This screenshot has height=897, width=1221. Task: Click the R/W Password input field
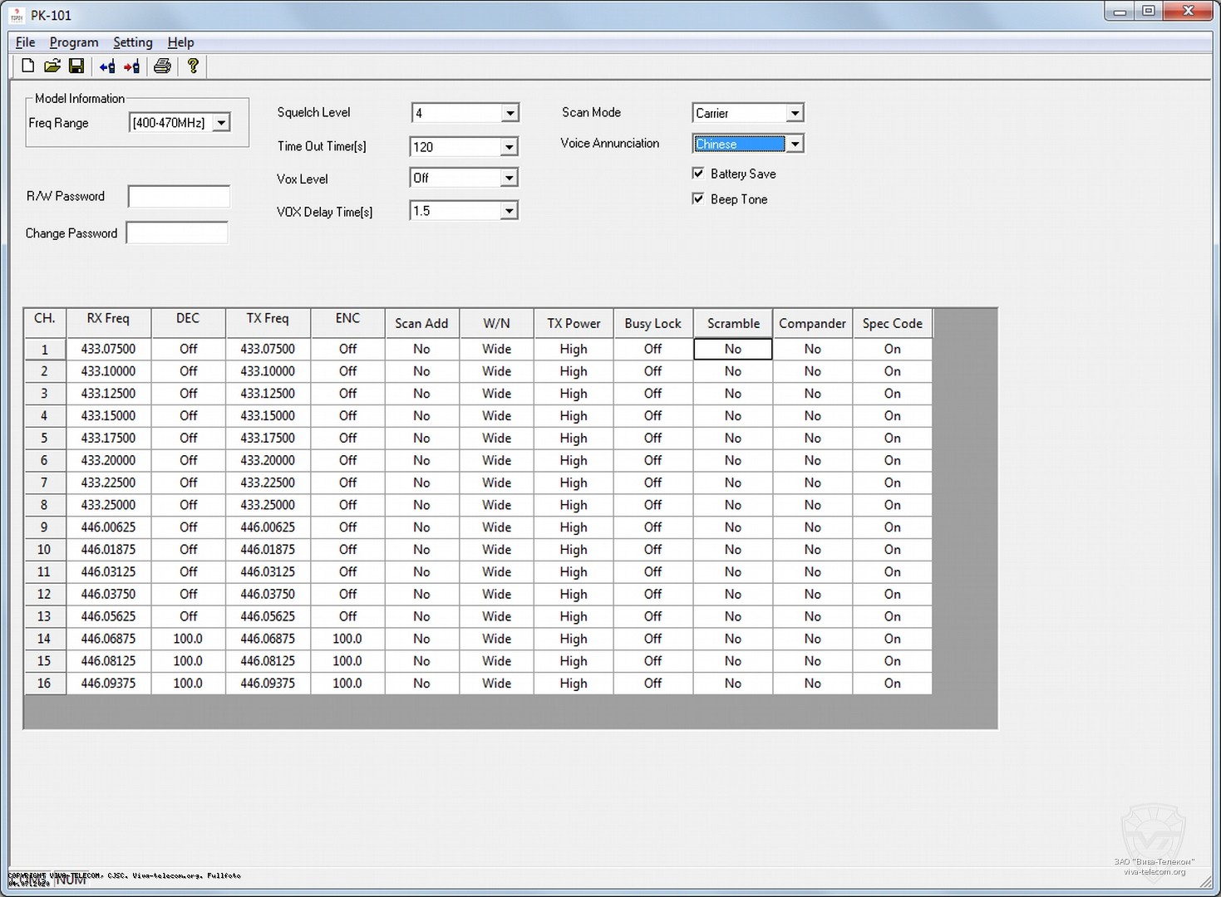179,197
